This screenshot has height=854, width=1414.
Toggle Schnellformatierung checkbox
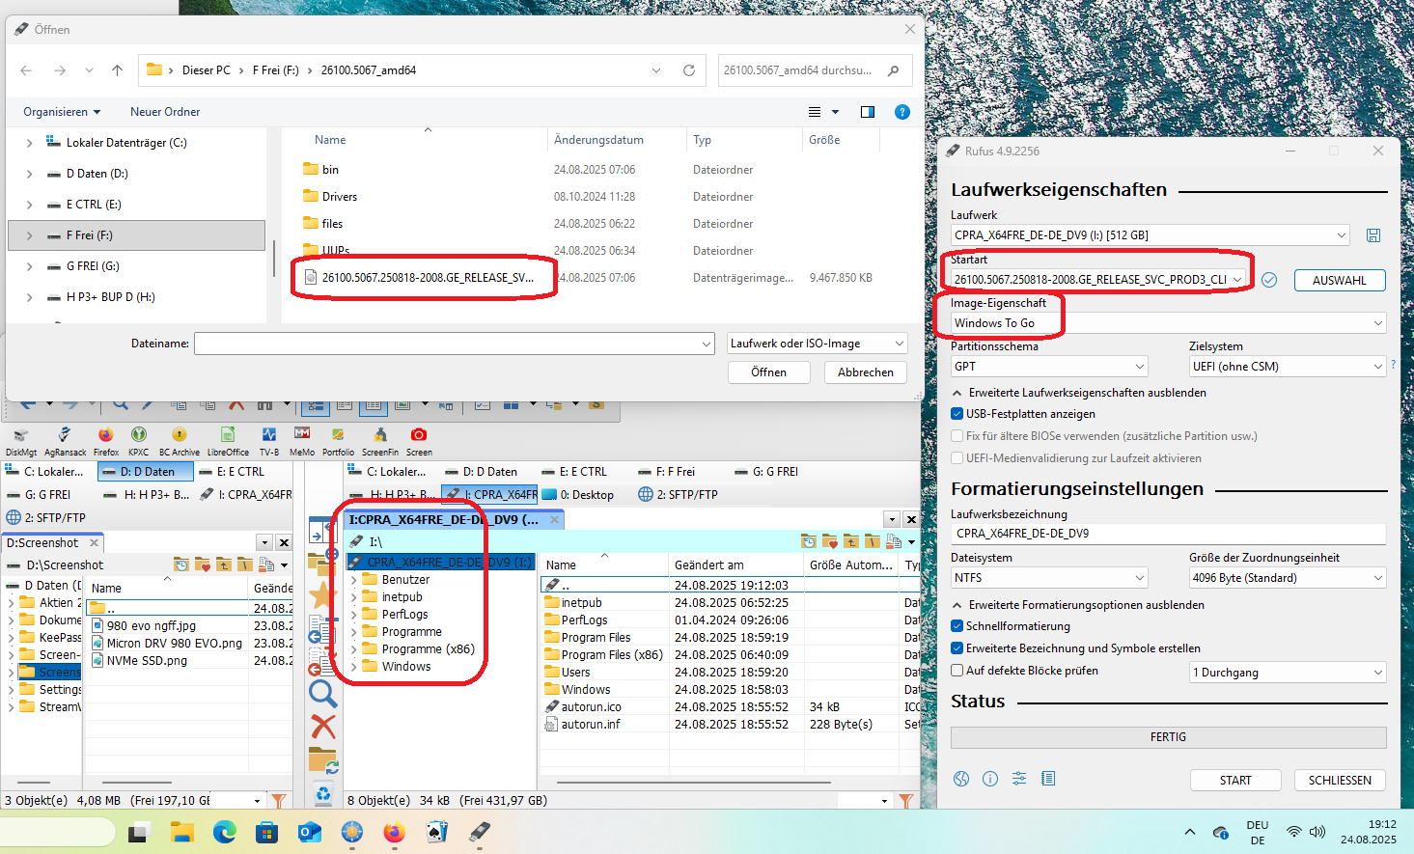tap(957, 626)
